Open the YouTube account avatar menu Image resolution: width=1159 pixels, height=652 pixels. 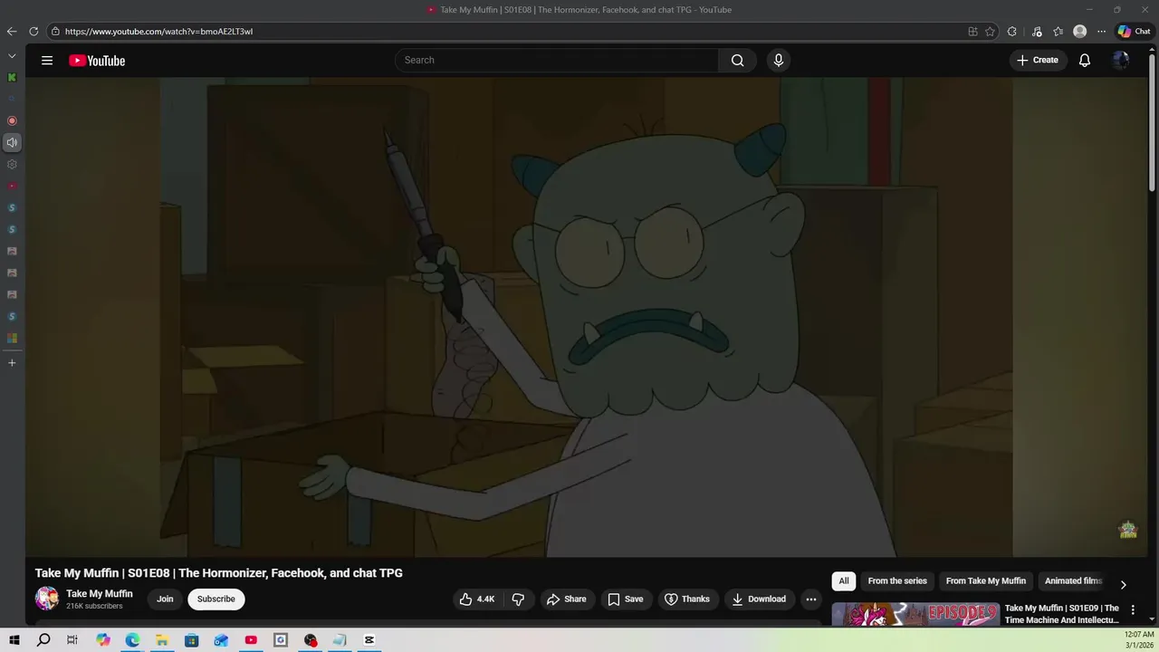1121,61
